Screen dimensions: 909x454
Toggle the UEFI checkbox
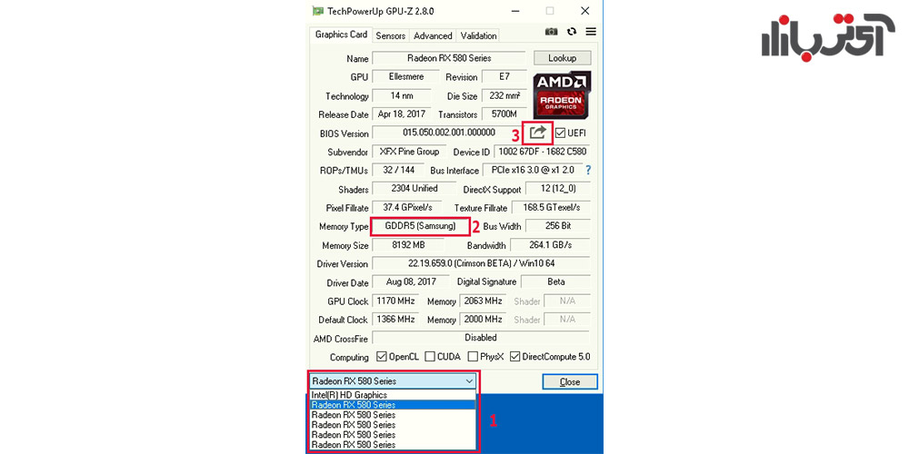(560, 133)
